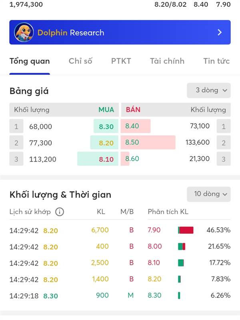Image resolution: width=240 pixels, height=320 pixels.
Task: Tap the red volume bar for price 7.90
Action: (x=186, y=230)
